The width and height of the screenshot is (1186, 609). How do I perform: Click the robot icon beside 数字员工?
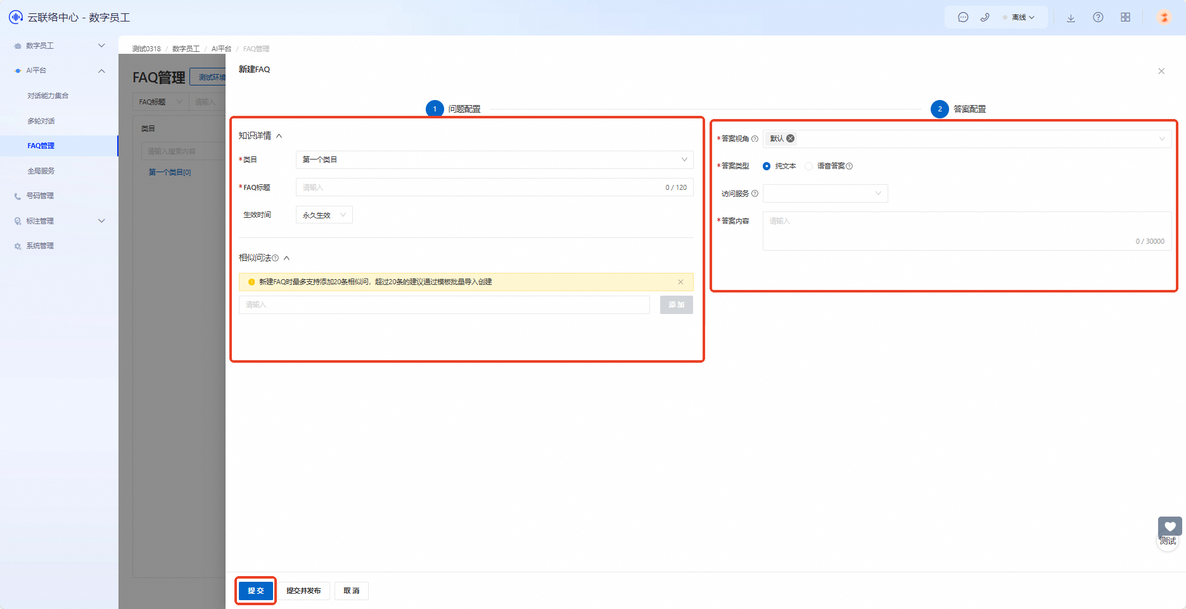click(x=18, y=46)
